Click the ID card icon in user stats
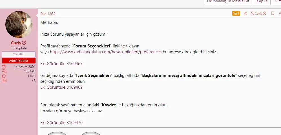Viewport: 281px width, 135px height. click(x=4, y=80)
